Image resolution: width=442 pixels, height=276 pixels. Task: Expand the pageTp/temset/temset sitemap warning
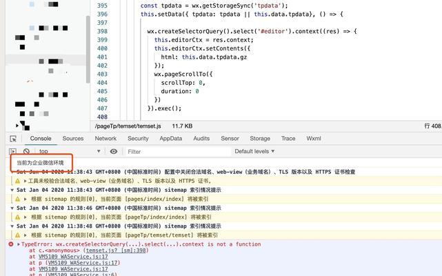click(26, 235)
